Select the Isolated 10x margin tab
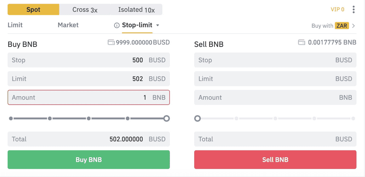 pyautogui.click(x=136, y=10)
